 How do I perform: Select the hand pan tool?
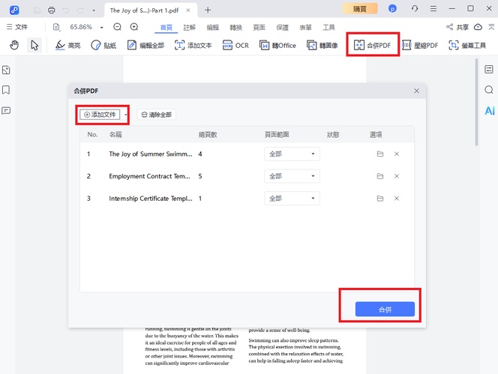[x=14, y=45]
